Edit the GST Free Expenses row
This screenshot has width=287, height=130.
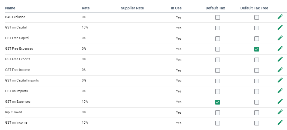click(280, 49)
